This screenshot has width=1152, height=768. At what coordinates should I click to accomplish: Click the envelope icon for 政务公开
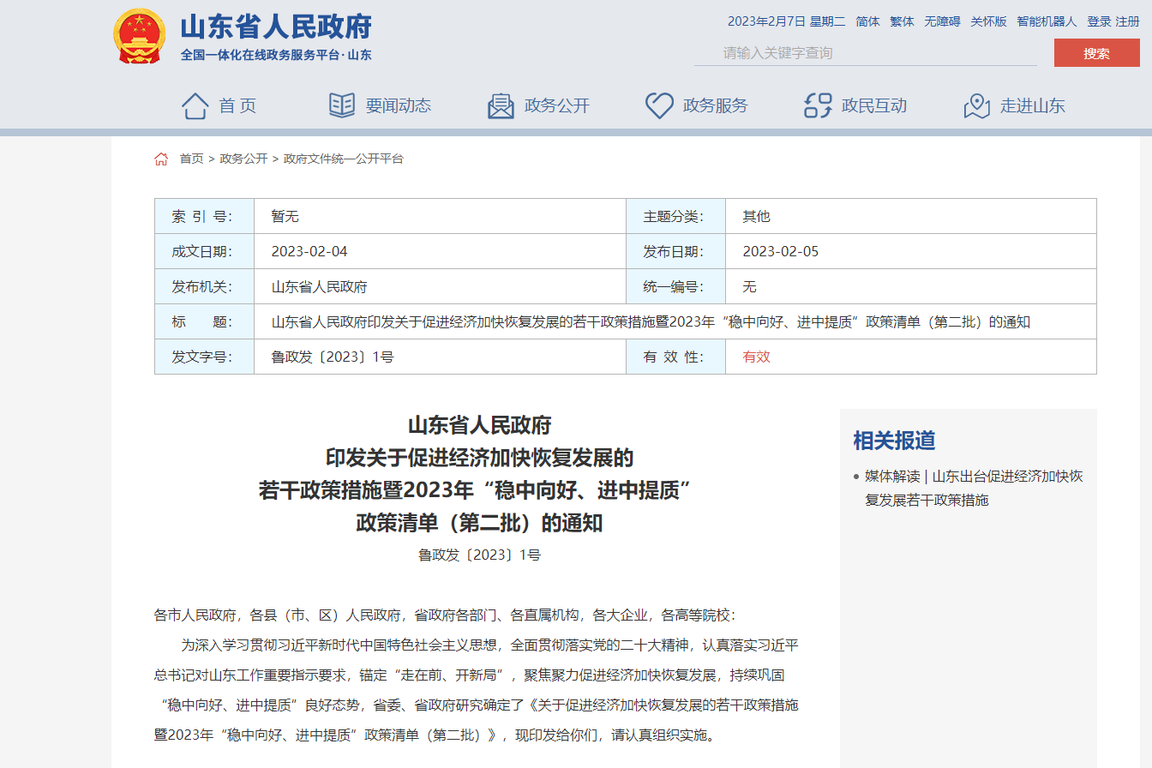click(501, 106)
